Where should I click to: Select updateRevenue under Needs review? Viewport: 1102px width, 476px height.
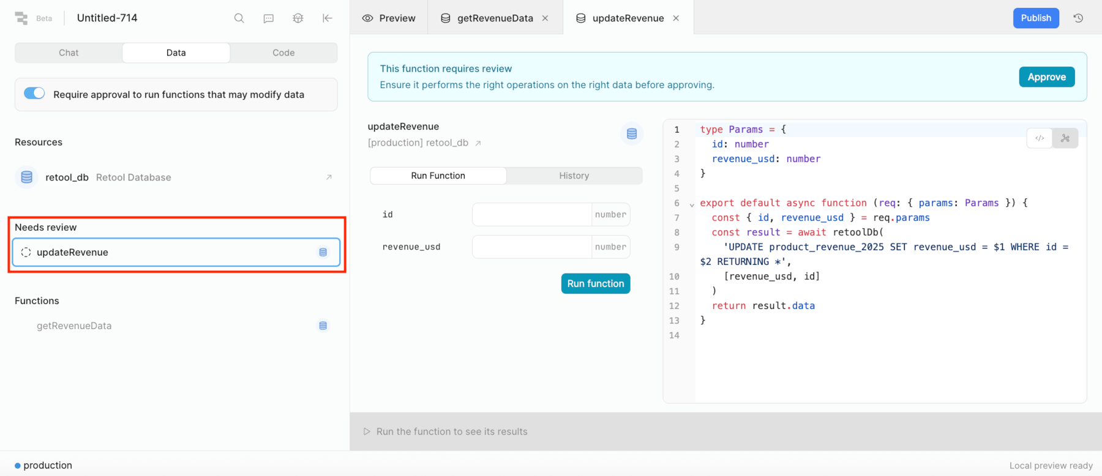176,252
